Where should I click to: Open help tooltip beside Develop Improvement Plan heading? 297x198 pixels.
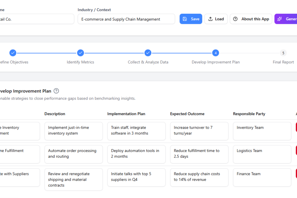56,91
